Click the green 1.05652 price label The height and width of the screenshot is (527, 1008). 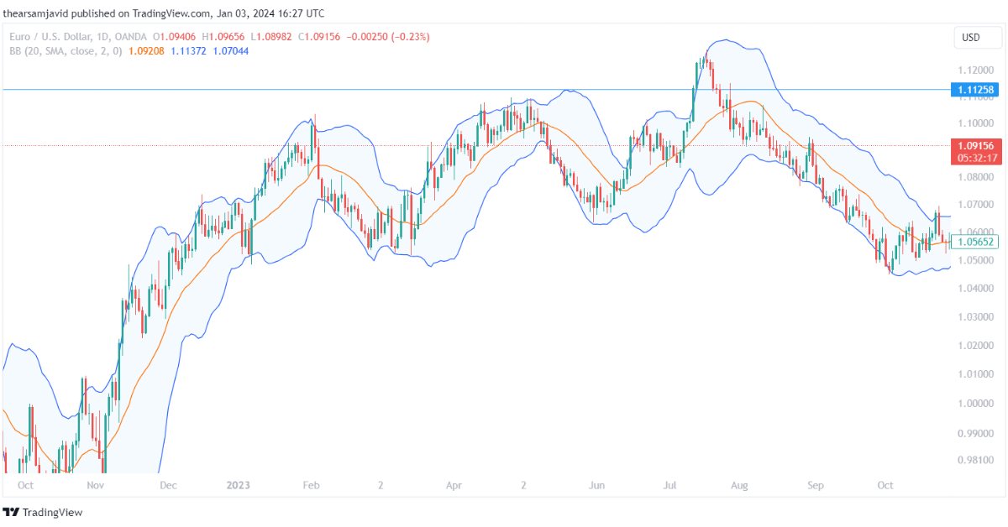(977, 242)
